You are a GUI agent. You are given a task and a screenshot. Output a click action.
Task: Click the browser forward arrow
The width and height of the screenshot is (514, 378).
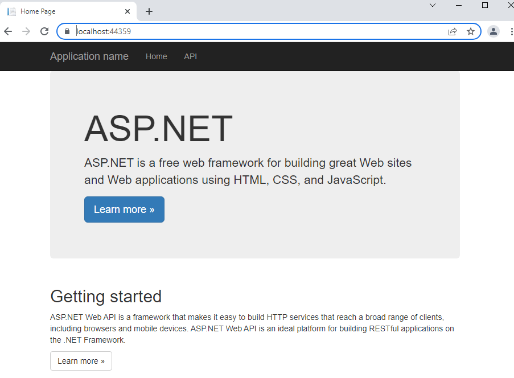tap(26, 31)
